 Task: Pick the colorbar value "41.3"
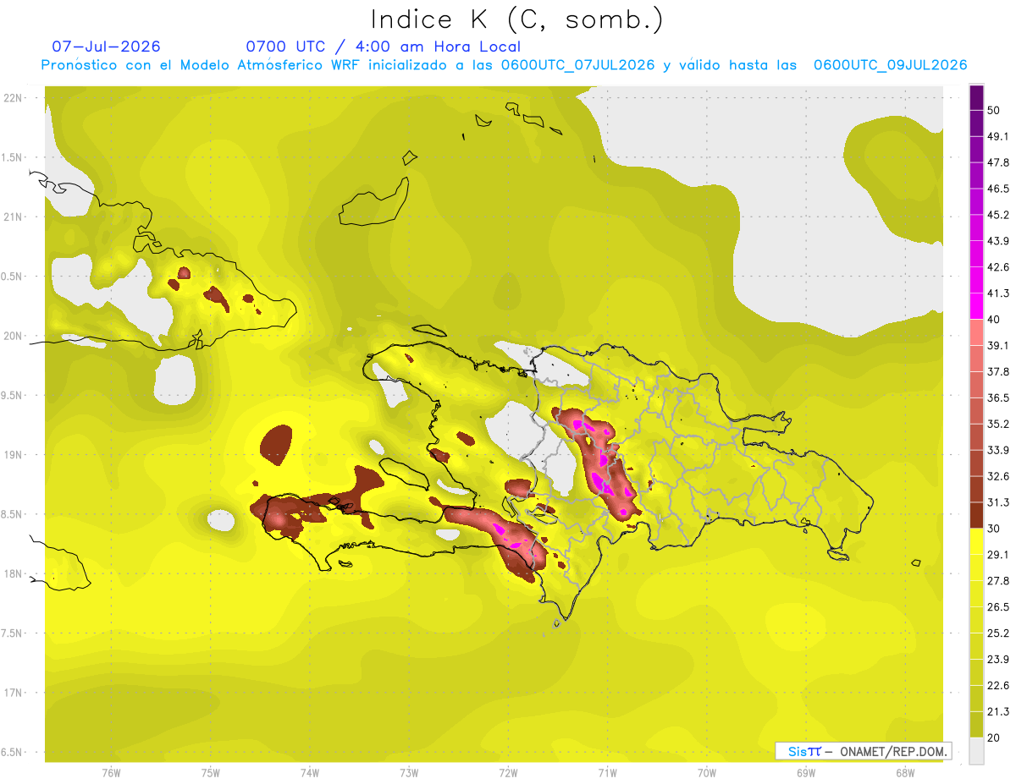tap(997, 293)
